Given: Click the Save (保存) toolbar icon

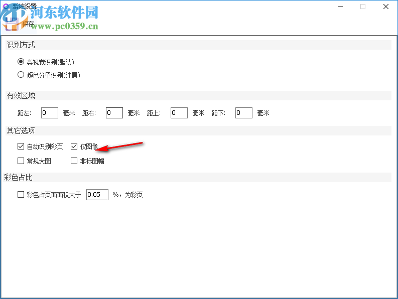Looking at the screenshot, I should (12, 24).
